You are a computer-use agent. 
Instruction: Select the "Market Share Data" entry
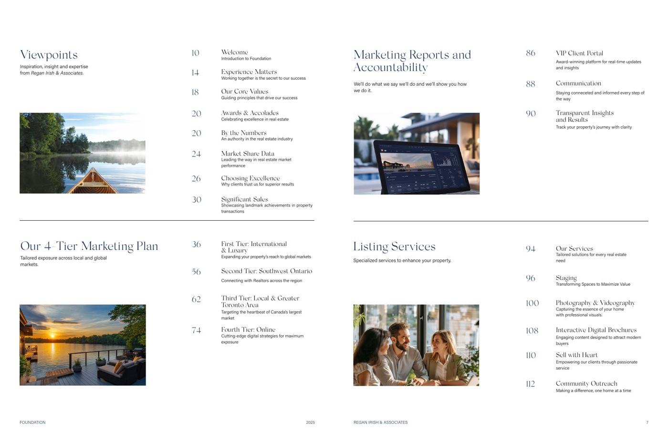[248, 154]
